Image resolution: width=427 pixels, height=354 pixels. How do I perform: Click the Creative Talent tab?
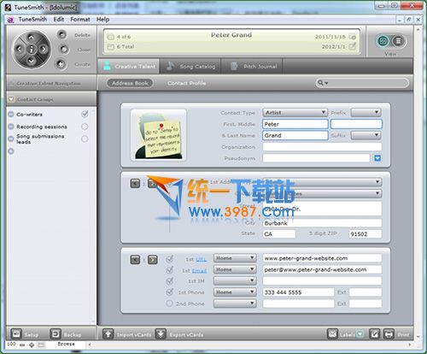129,66
